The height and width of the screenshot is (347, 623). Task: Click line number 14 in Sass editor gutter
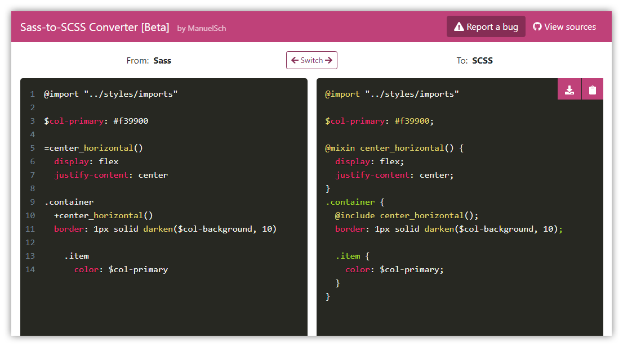coord(30,269)
